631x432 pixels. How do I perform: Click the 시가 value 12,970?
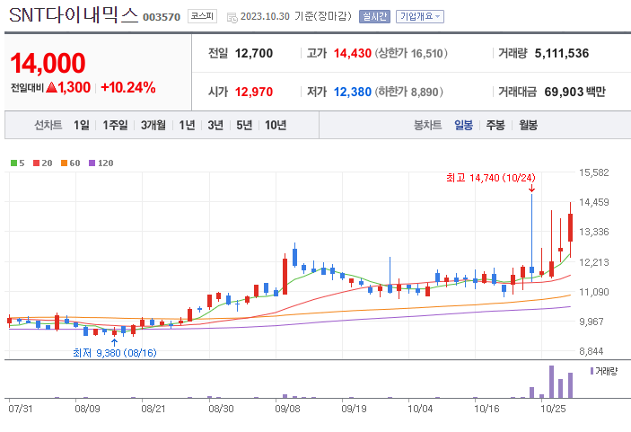pyautogui.click(x=254, y=92)
